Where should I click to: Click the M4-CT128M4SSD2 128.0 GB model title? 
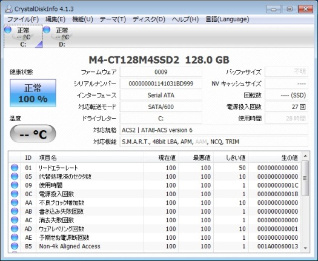pyautogui.click(x=159, y=60)
